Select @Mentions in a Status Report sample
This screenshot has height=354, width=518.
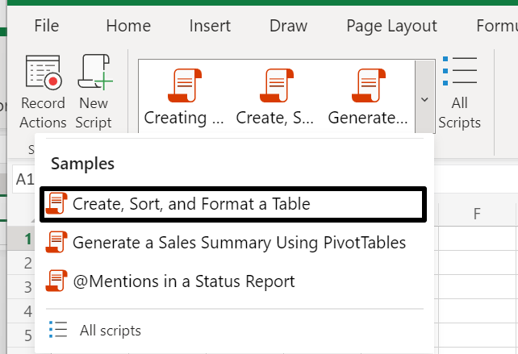[x=183, y=281]
